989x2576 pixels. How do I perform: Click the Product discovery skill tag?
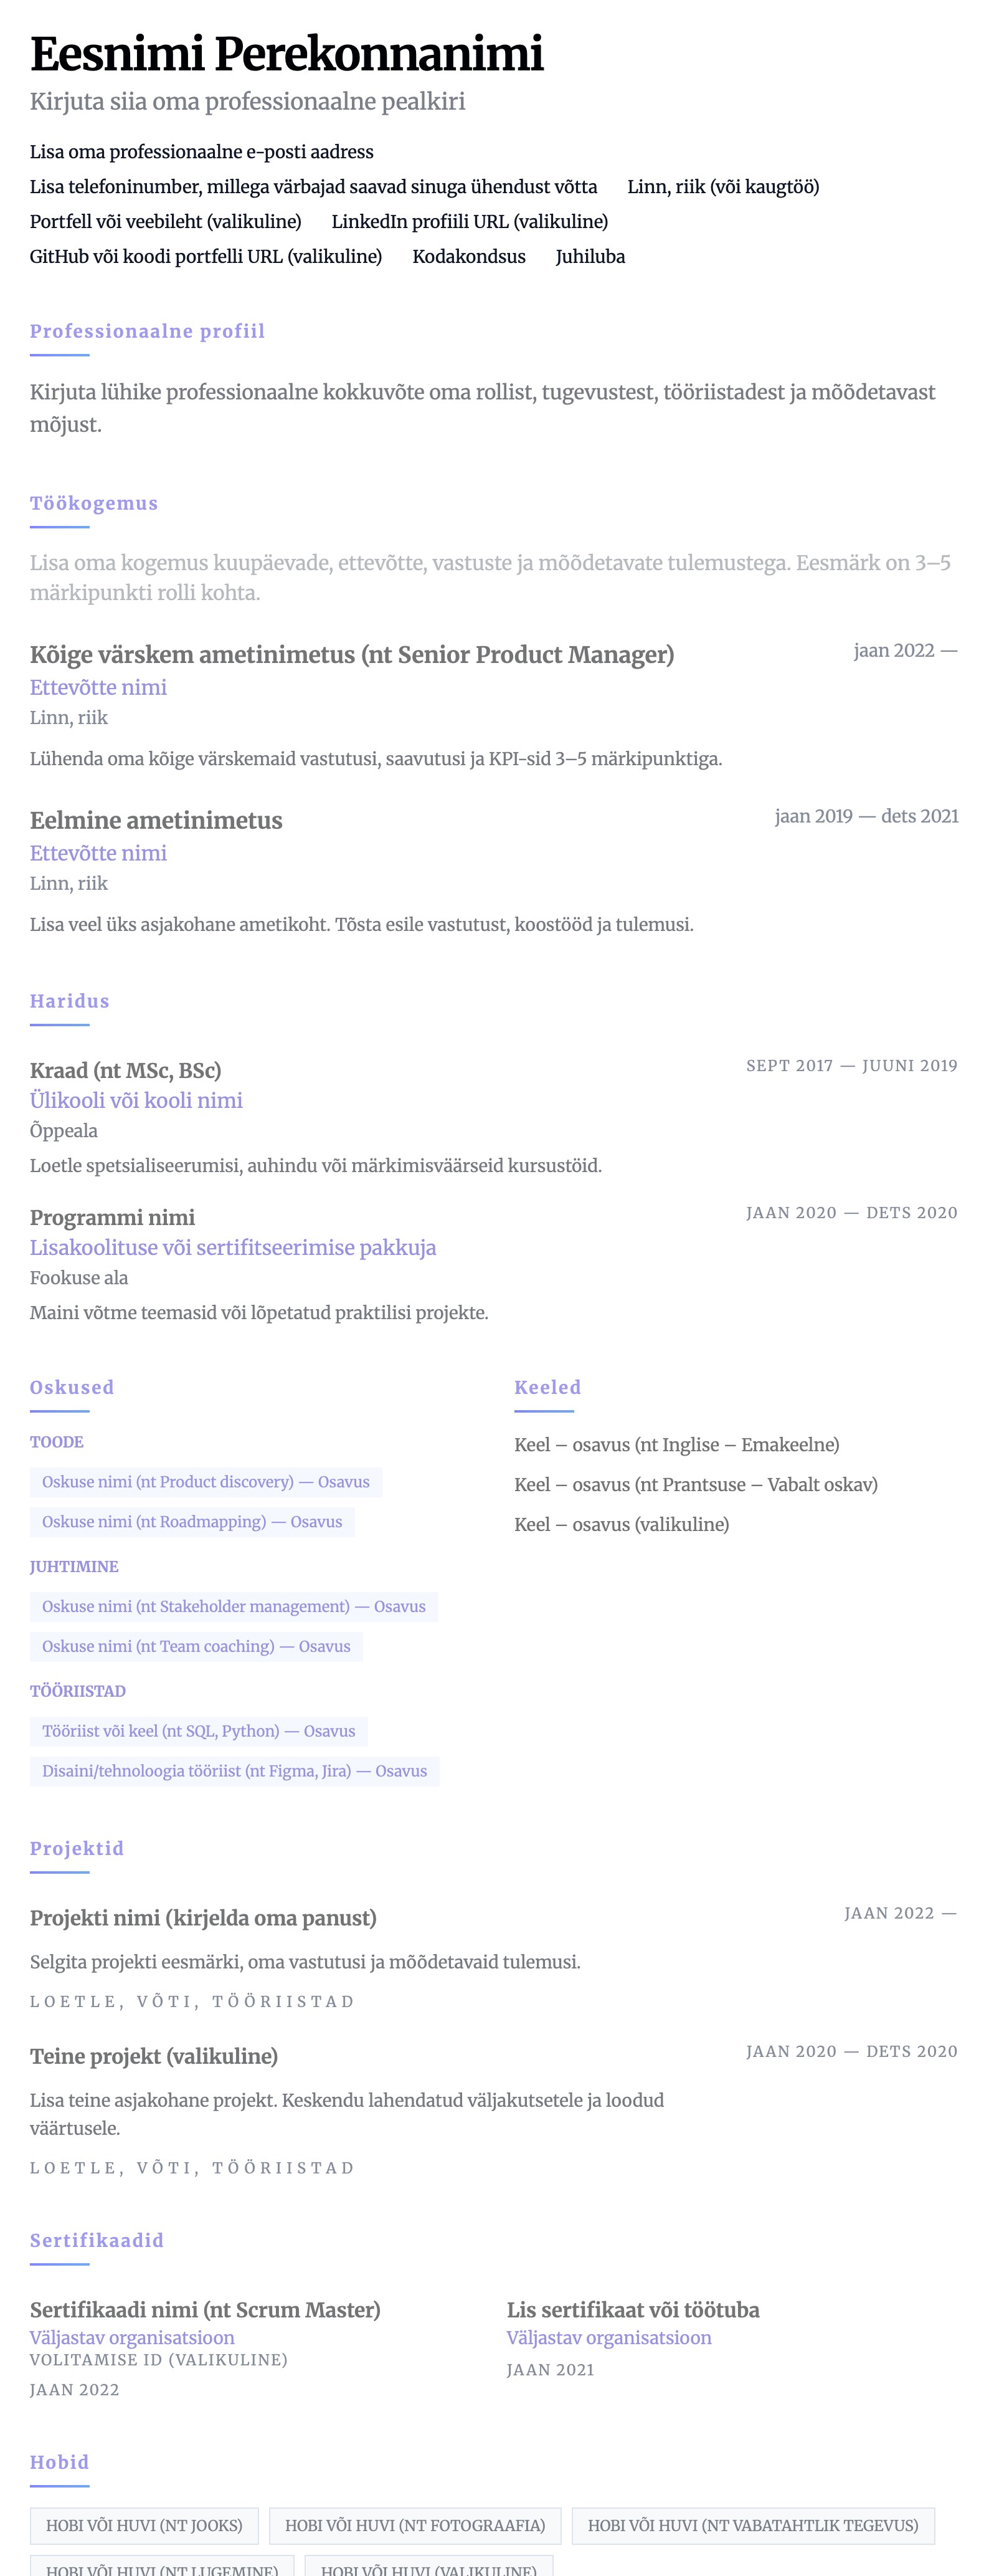(x=206, y=1482)
